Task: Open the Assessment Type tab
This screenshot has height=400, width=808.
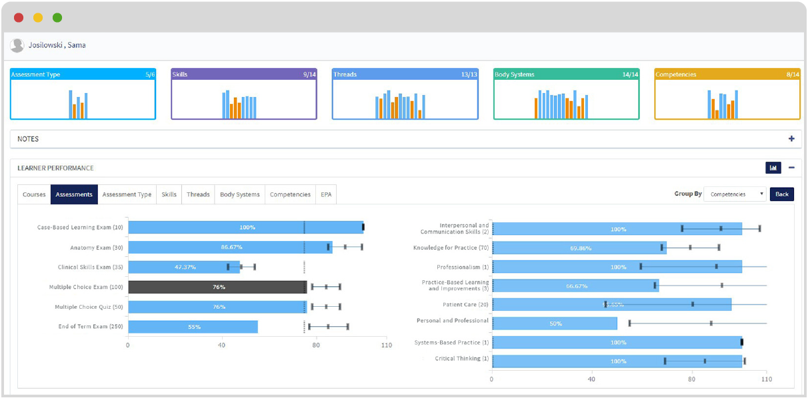Action: coord(127,194)
